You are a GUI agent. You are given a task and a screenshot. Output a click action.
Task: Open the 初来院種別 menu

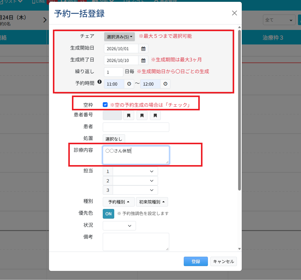point(152,202)
